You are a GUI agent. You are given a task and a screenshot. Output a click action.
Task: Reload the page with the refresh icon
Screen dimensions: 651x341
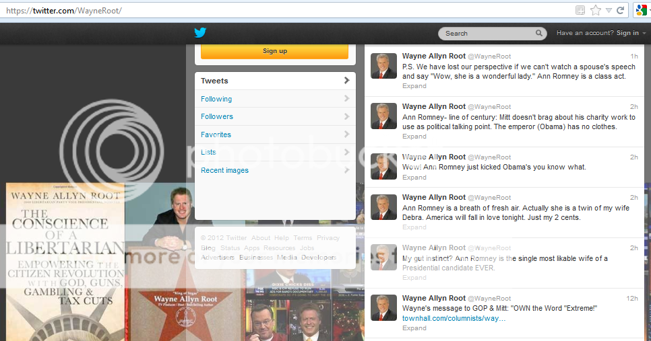tap(621, 10)
